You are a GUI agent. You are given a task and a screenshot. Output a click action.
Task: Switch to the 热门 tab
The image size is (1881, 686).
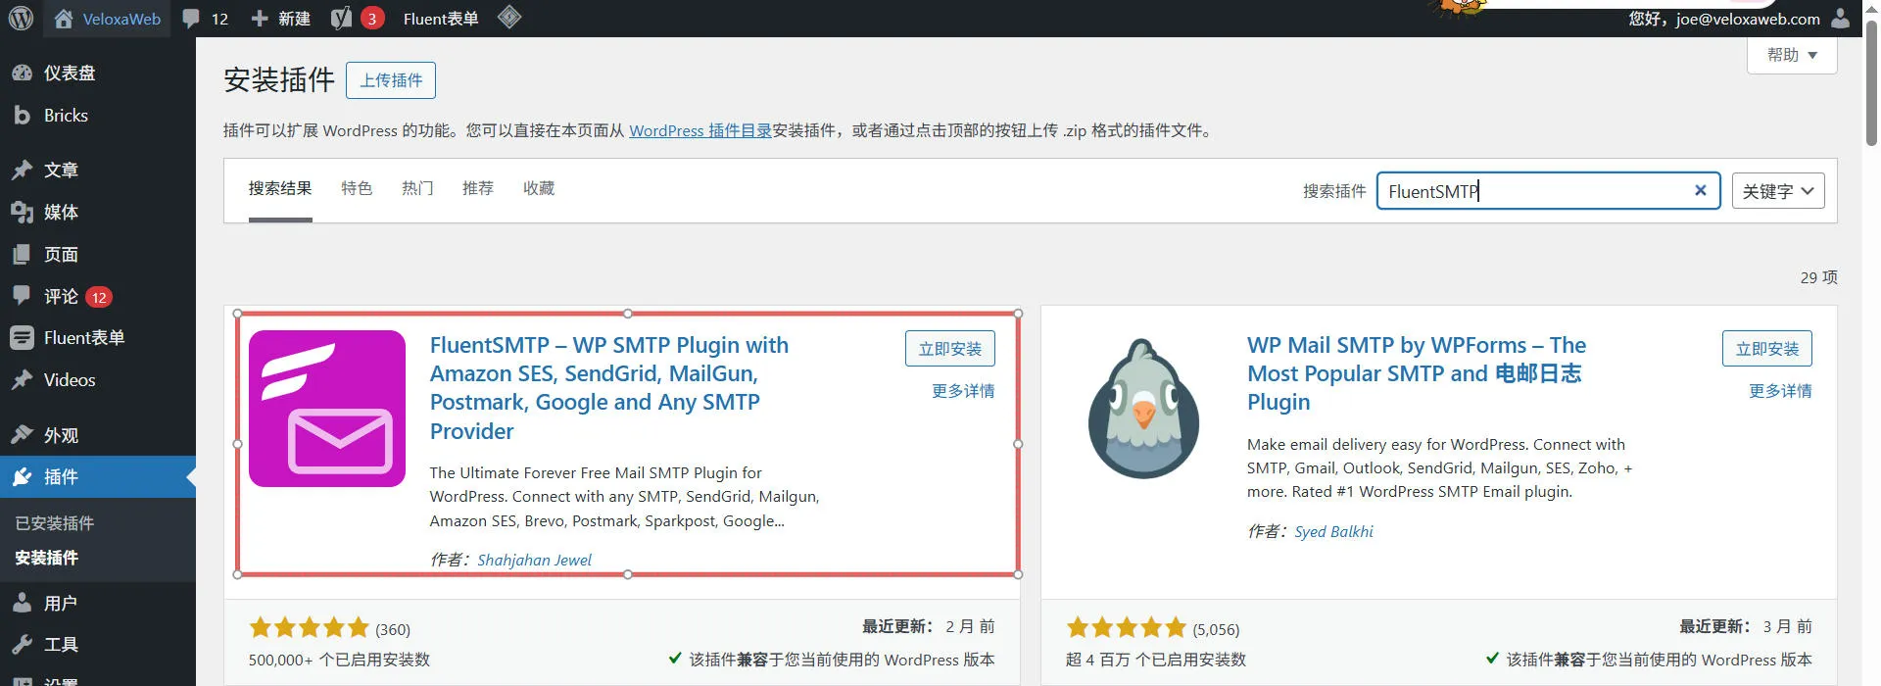click(x=417, y=188)
